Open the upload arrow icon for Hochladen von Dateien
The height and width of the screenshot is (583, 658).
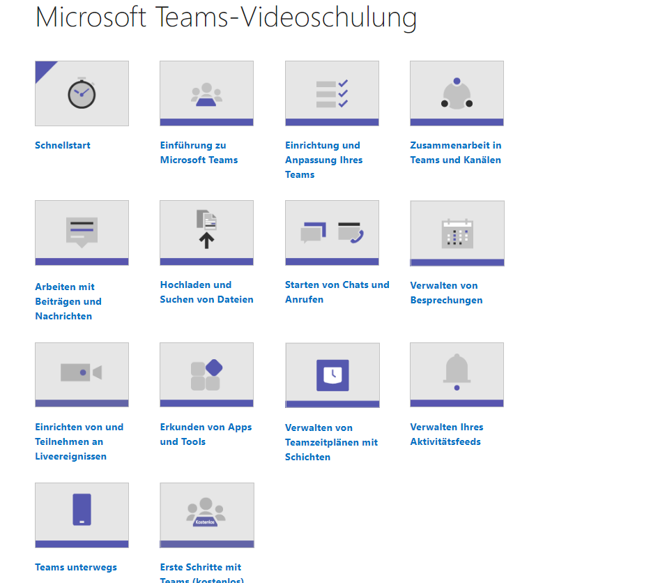click(206, 233)
